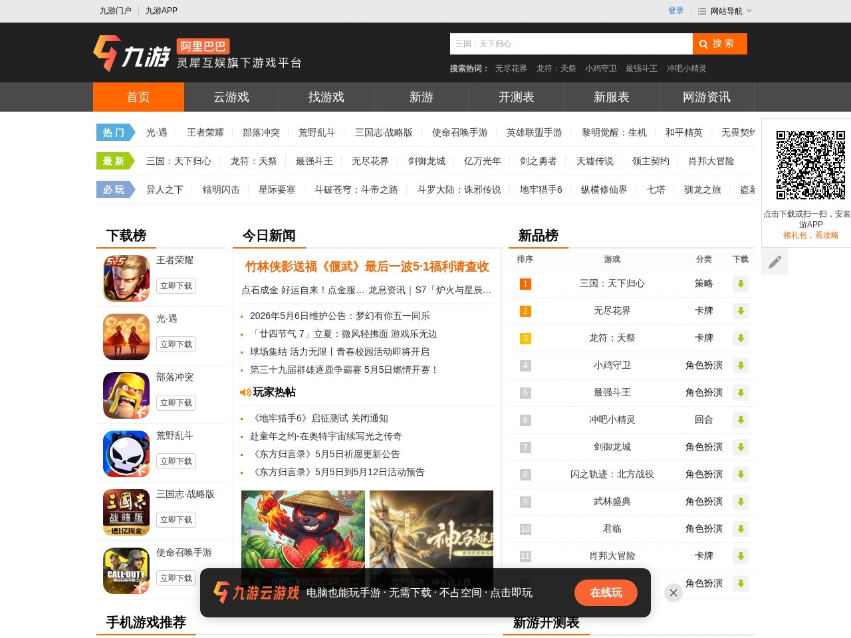Click 立即下载 for 光·遇
This screenshot has width=851, height=638.
point(176,344)
